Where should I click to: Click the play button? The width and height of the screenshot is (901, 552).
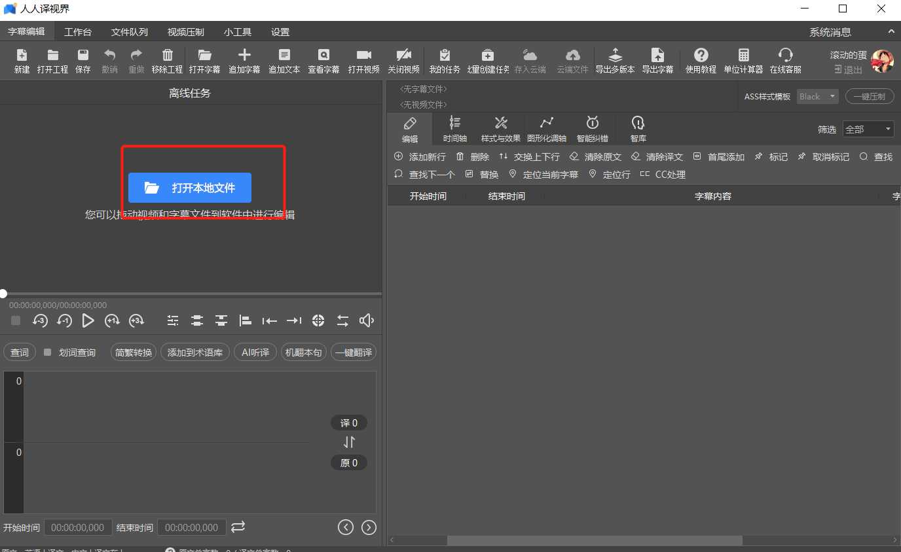point(88,320)
